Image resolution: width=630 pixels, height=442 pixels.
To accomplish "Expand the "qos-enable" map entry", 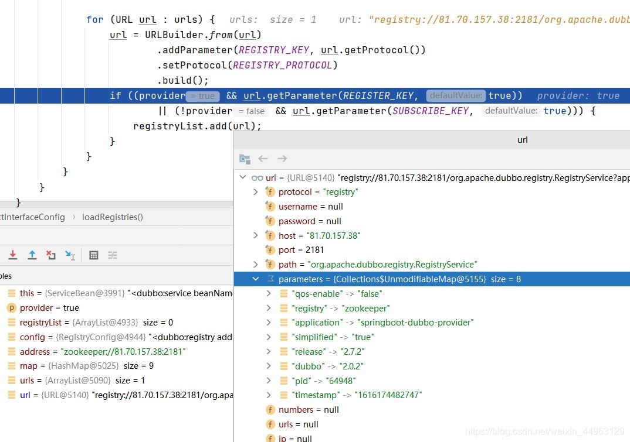I will pos(269,294).
